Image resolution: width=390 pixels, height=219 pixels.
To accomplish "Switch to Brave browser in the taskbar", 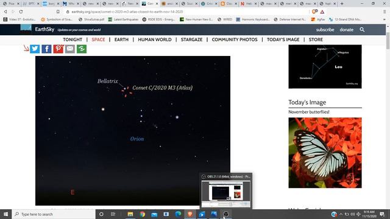I will click(x=190, y=214).
